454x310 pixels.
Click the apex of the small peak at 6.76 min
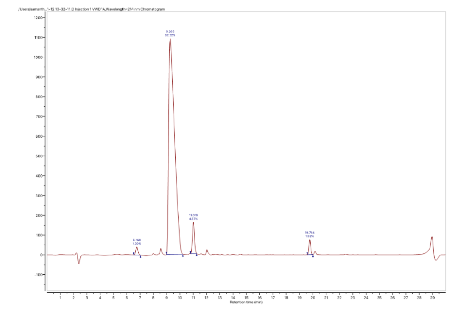click(x=137, y=247)
